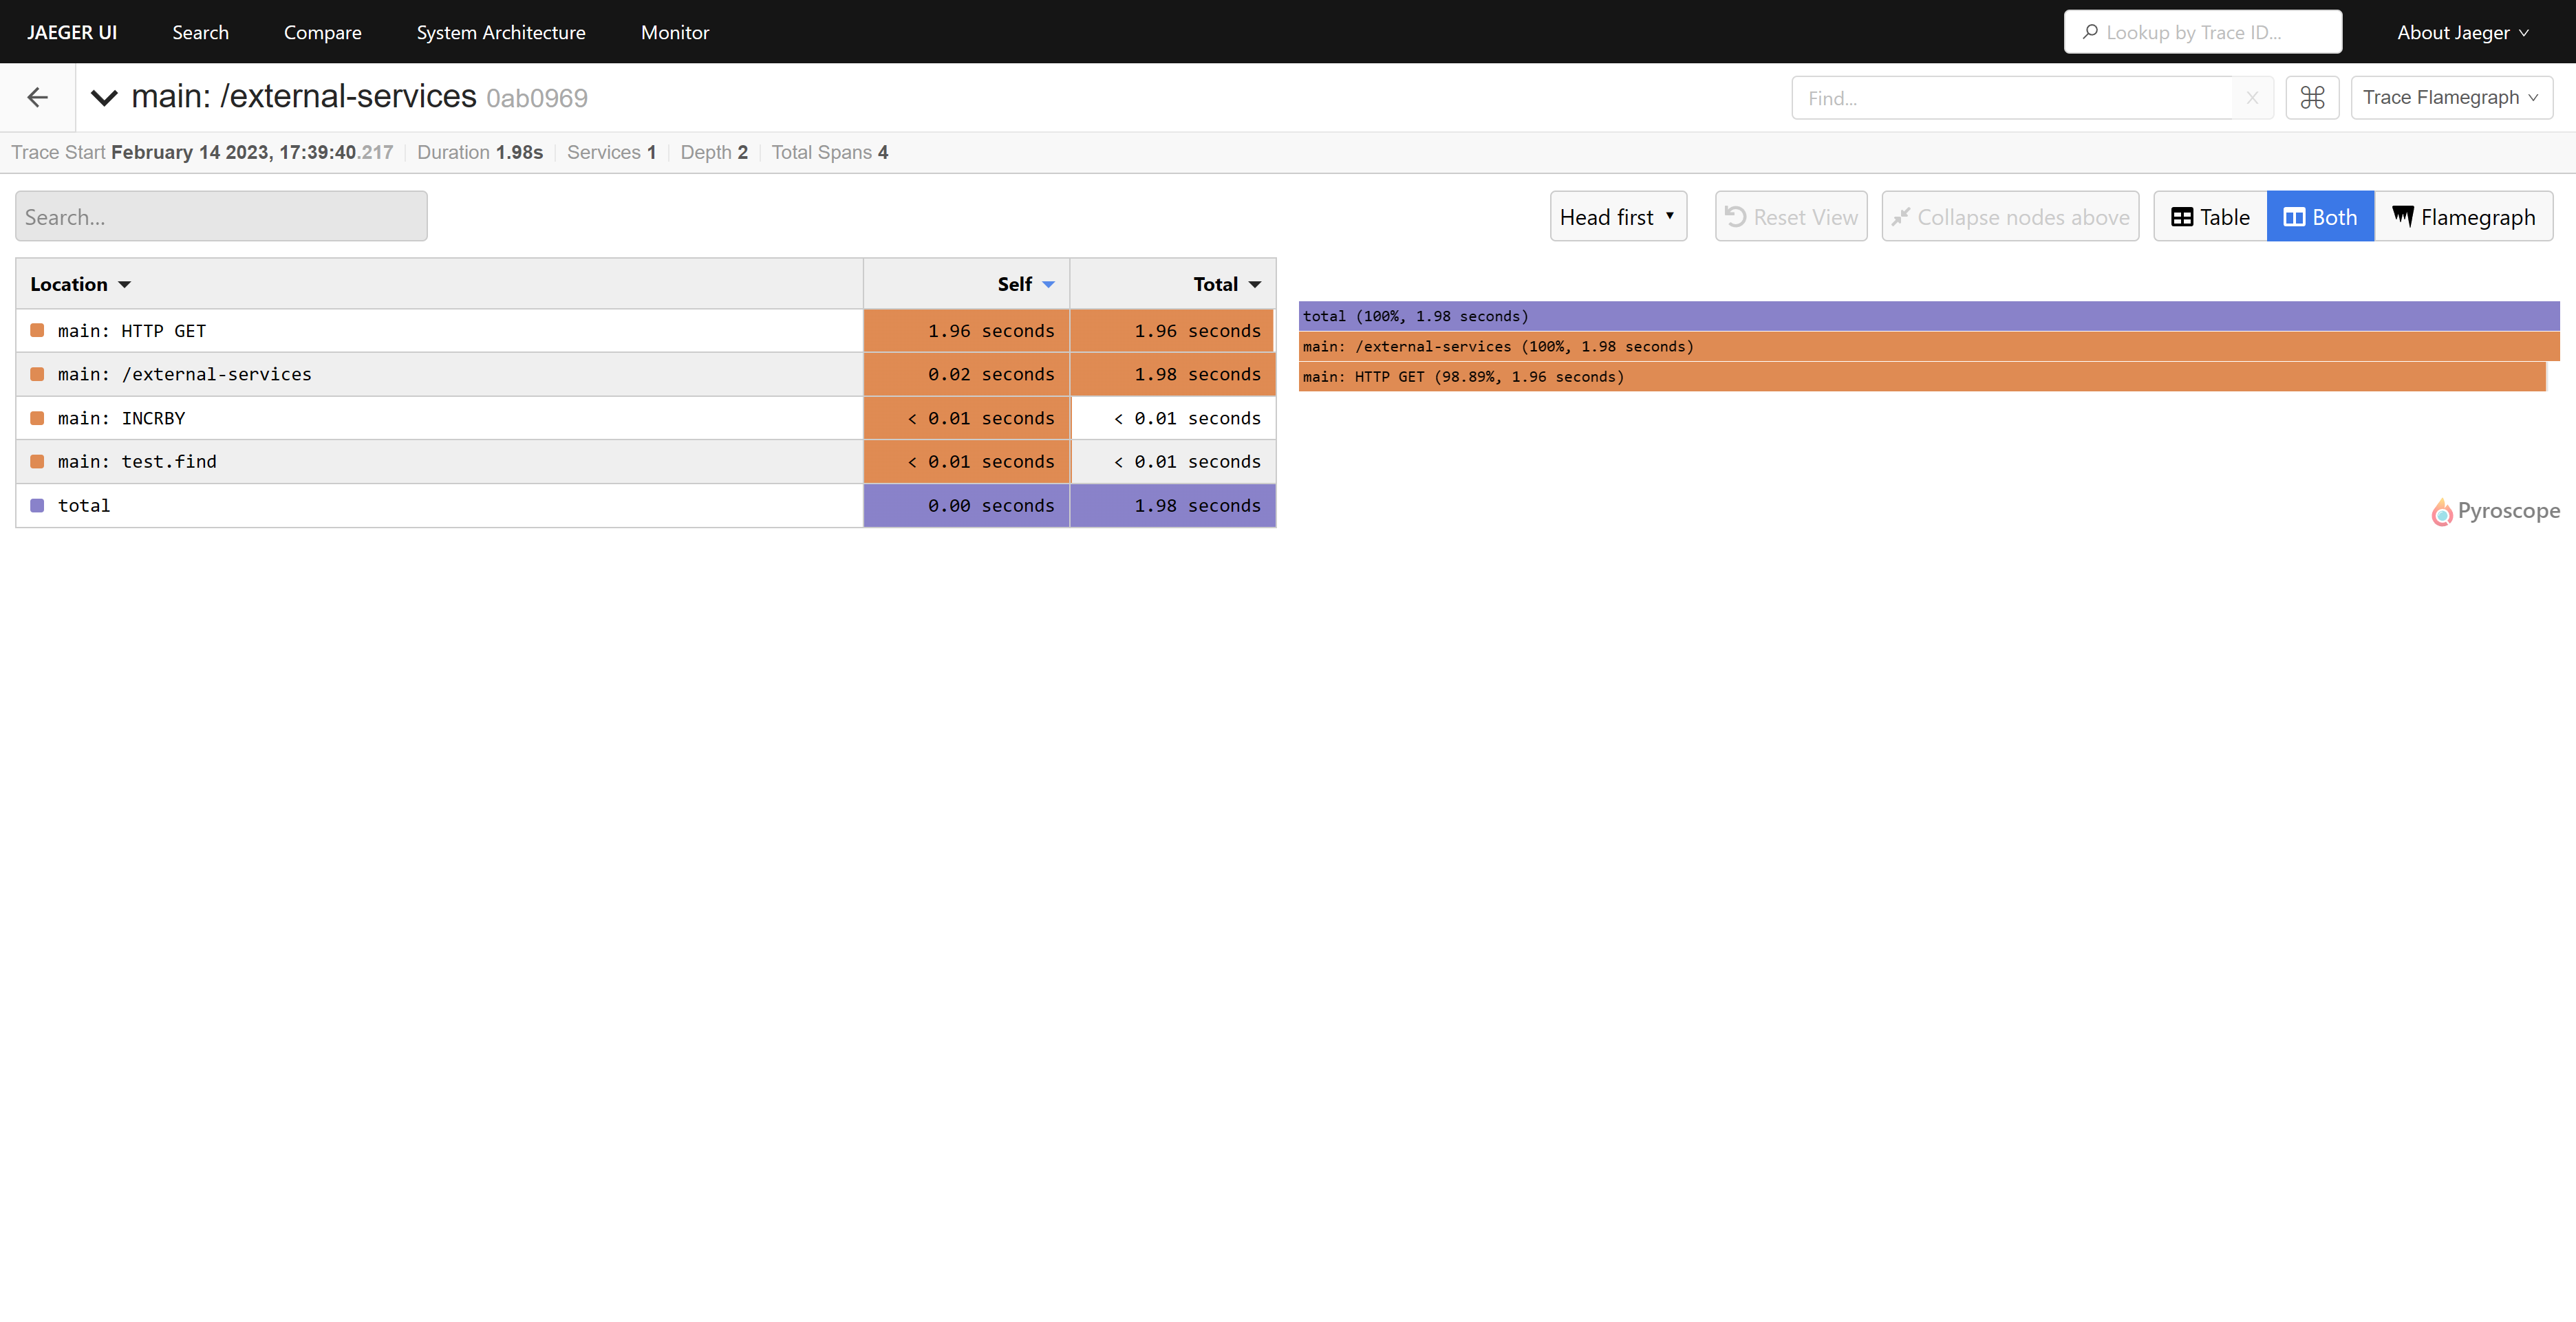Click total row Self 0.00 seconds
The image size is (2576, 1322).
pyautogui.click(x=990, y=505)
